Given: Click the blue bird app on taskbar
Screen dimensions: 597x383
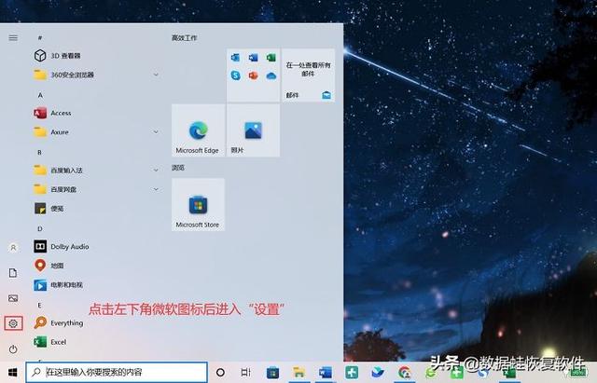Looking at the screenshot, I should (378, 373).
